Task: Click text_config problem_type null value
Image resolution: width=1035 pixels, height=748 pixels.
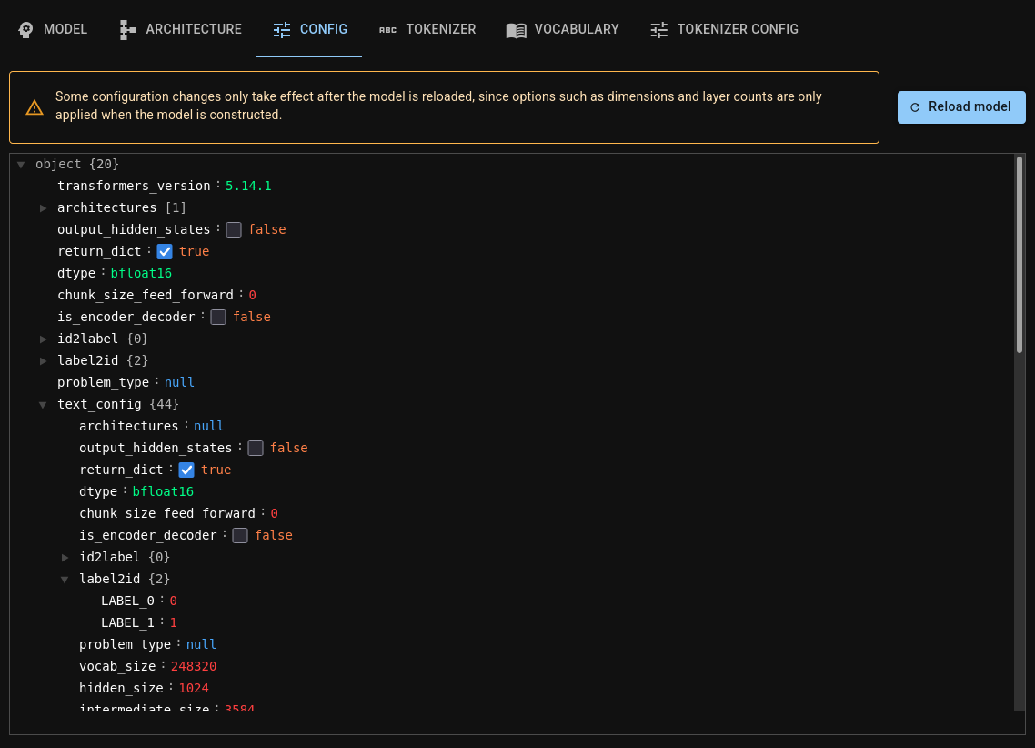Action: (x=201, y=644)
